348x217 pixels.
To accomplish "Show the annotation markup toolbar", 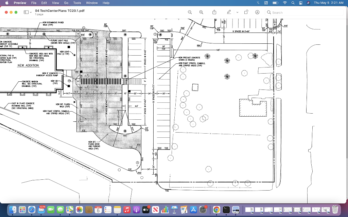I will point(257,13).
